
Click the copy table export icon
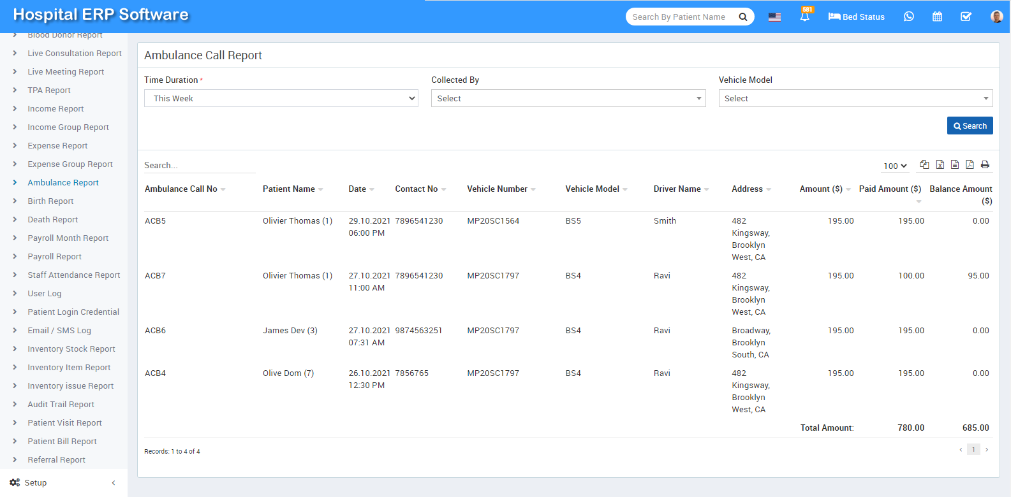924,164
